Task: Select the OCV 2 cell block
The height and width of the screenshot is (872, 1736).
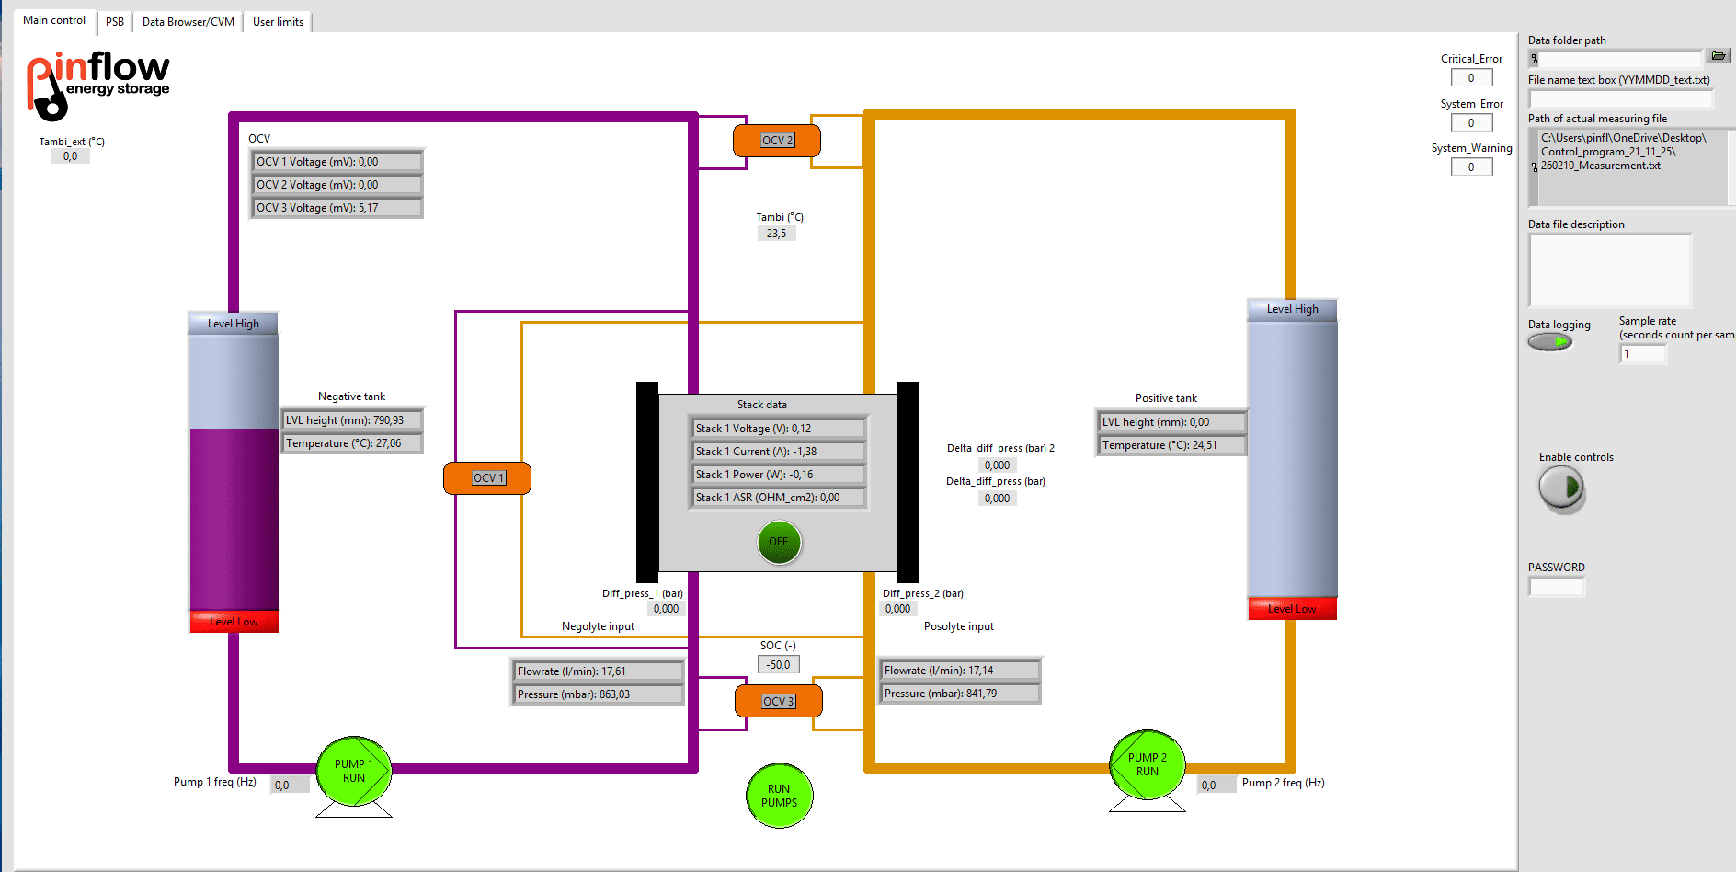Action: point(777,141)
